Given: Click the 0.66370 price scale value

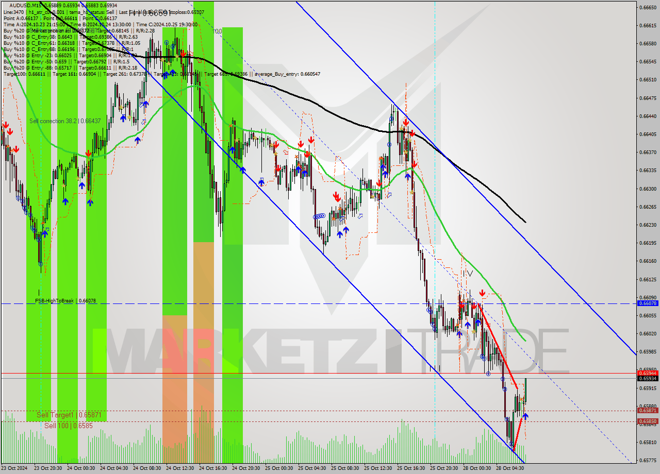Looking at the screenshot, I should pos(649,152).
